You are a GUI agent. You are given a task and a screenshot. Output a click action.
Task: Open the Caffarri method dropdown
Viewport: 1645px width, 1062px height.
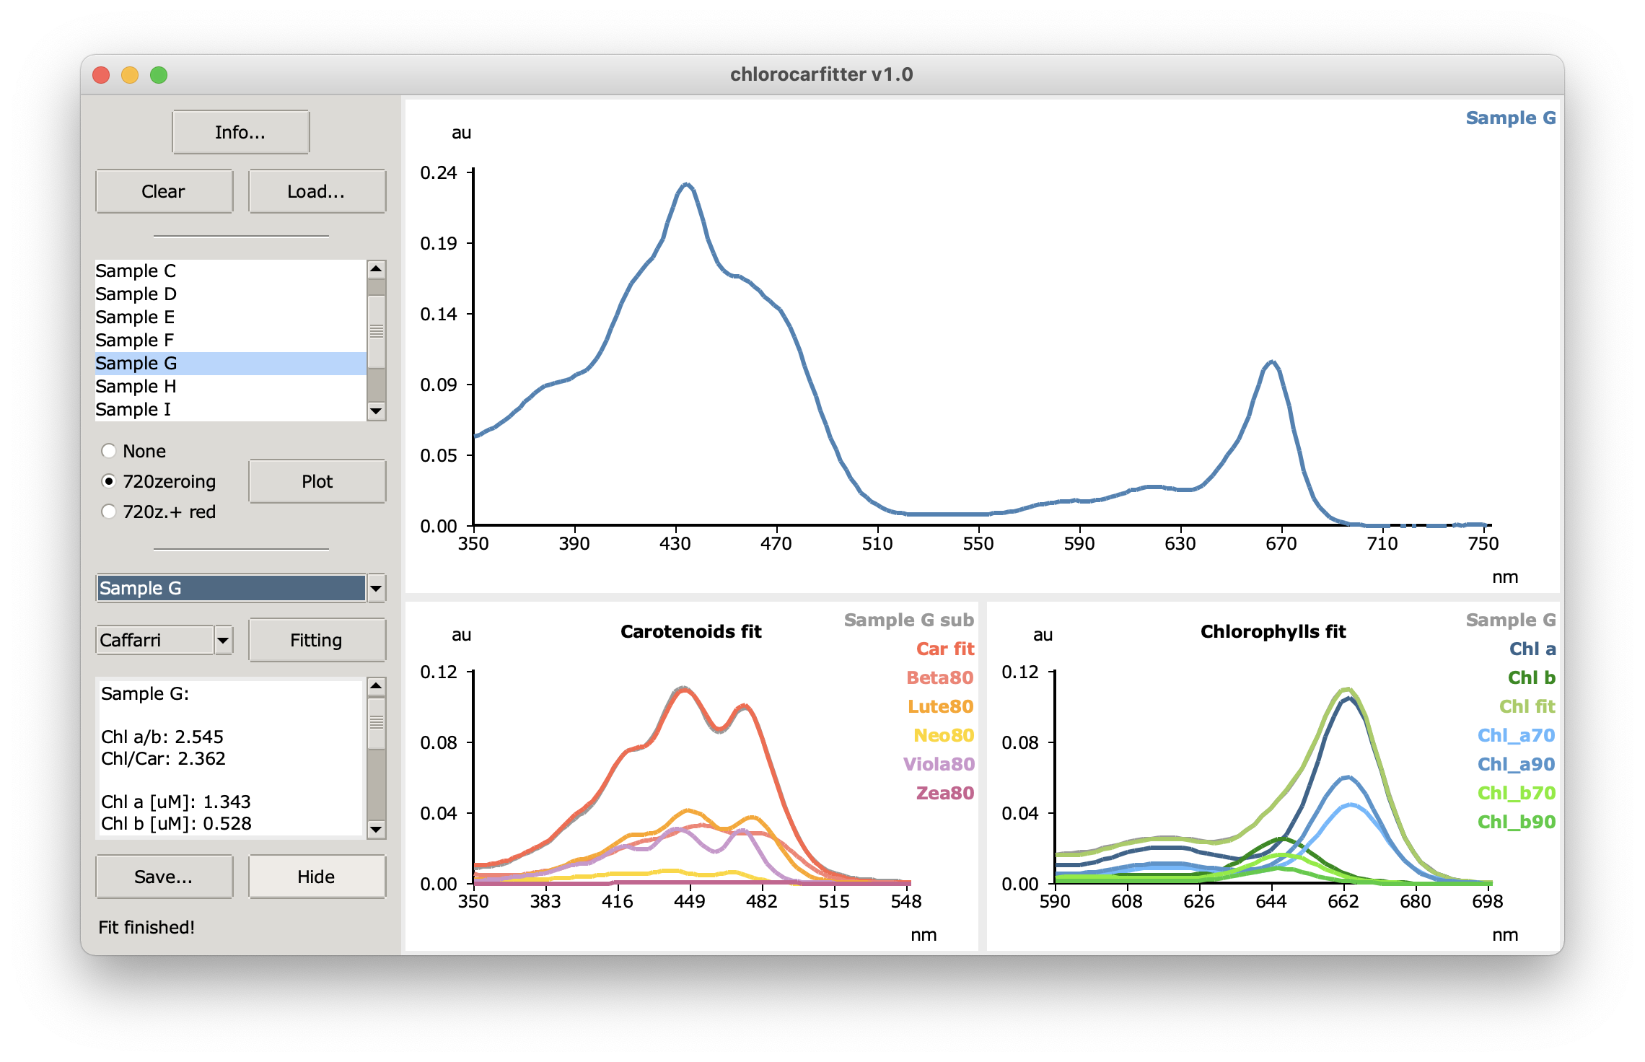[224, 639]
